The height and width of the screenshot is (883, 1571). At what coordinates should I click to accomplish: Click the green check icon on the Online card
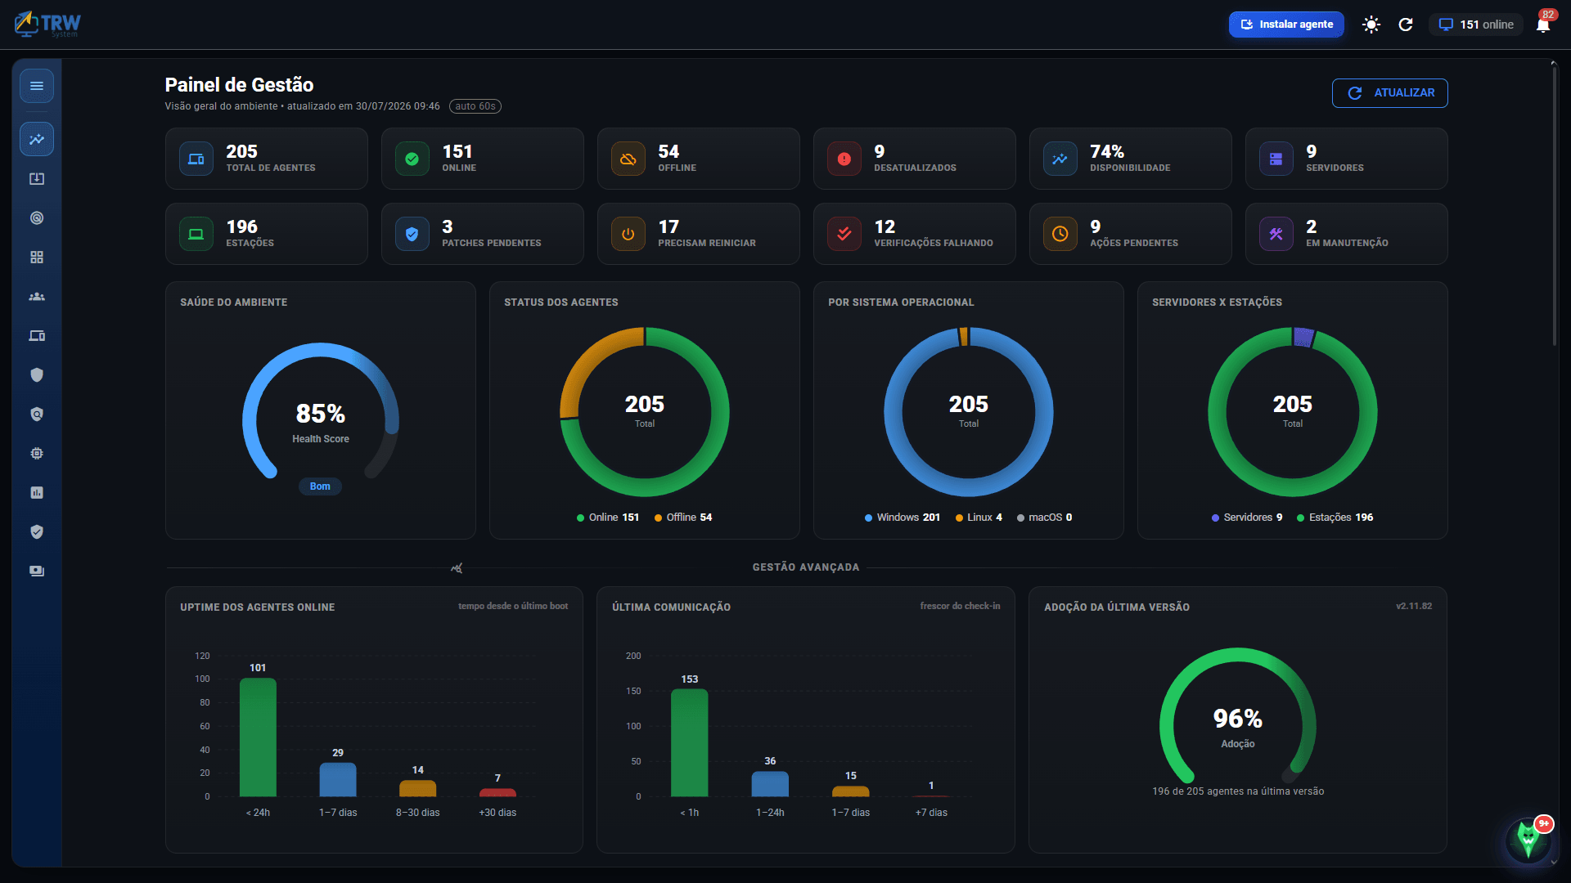click(412, 159)
